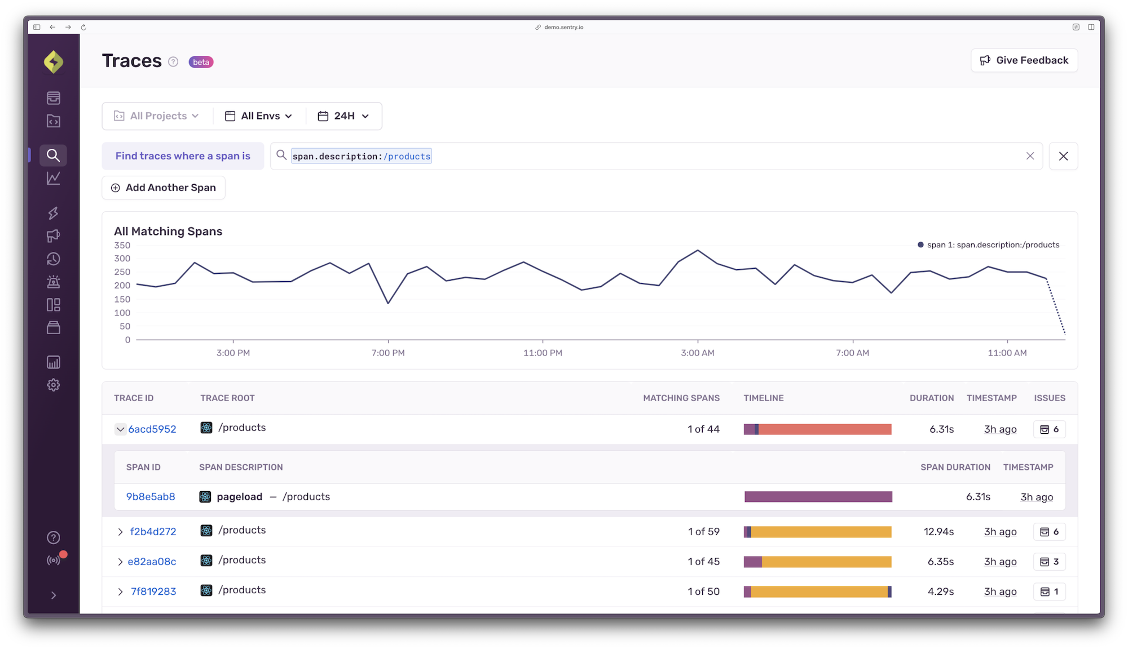
Task: Select span.description:/products search filter
Action: (x=361, y=155)
